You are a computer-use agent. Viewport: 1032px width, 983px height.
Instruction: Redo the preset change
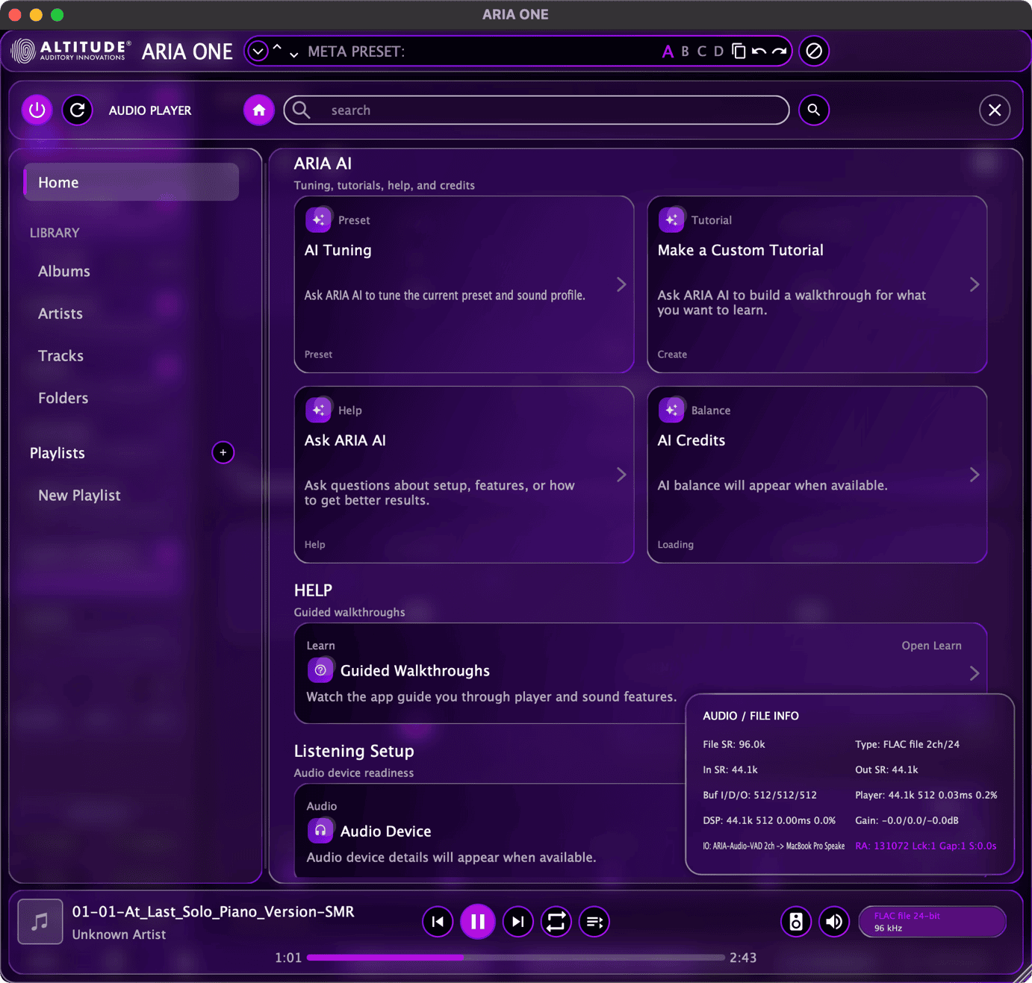coord(779,52)
